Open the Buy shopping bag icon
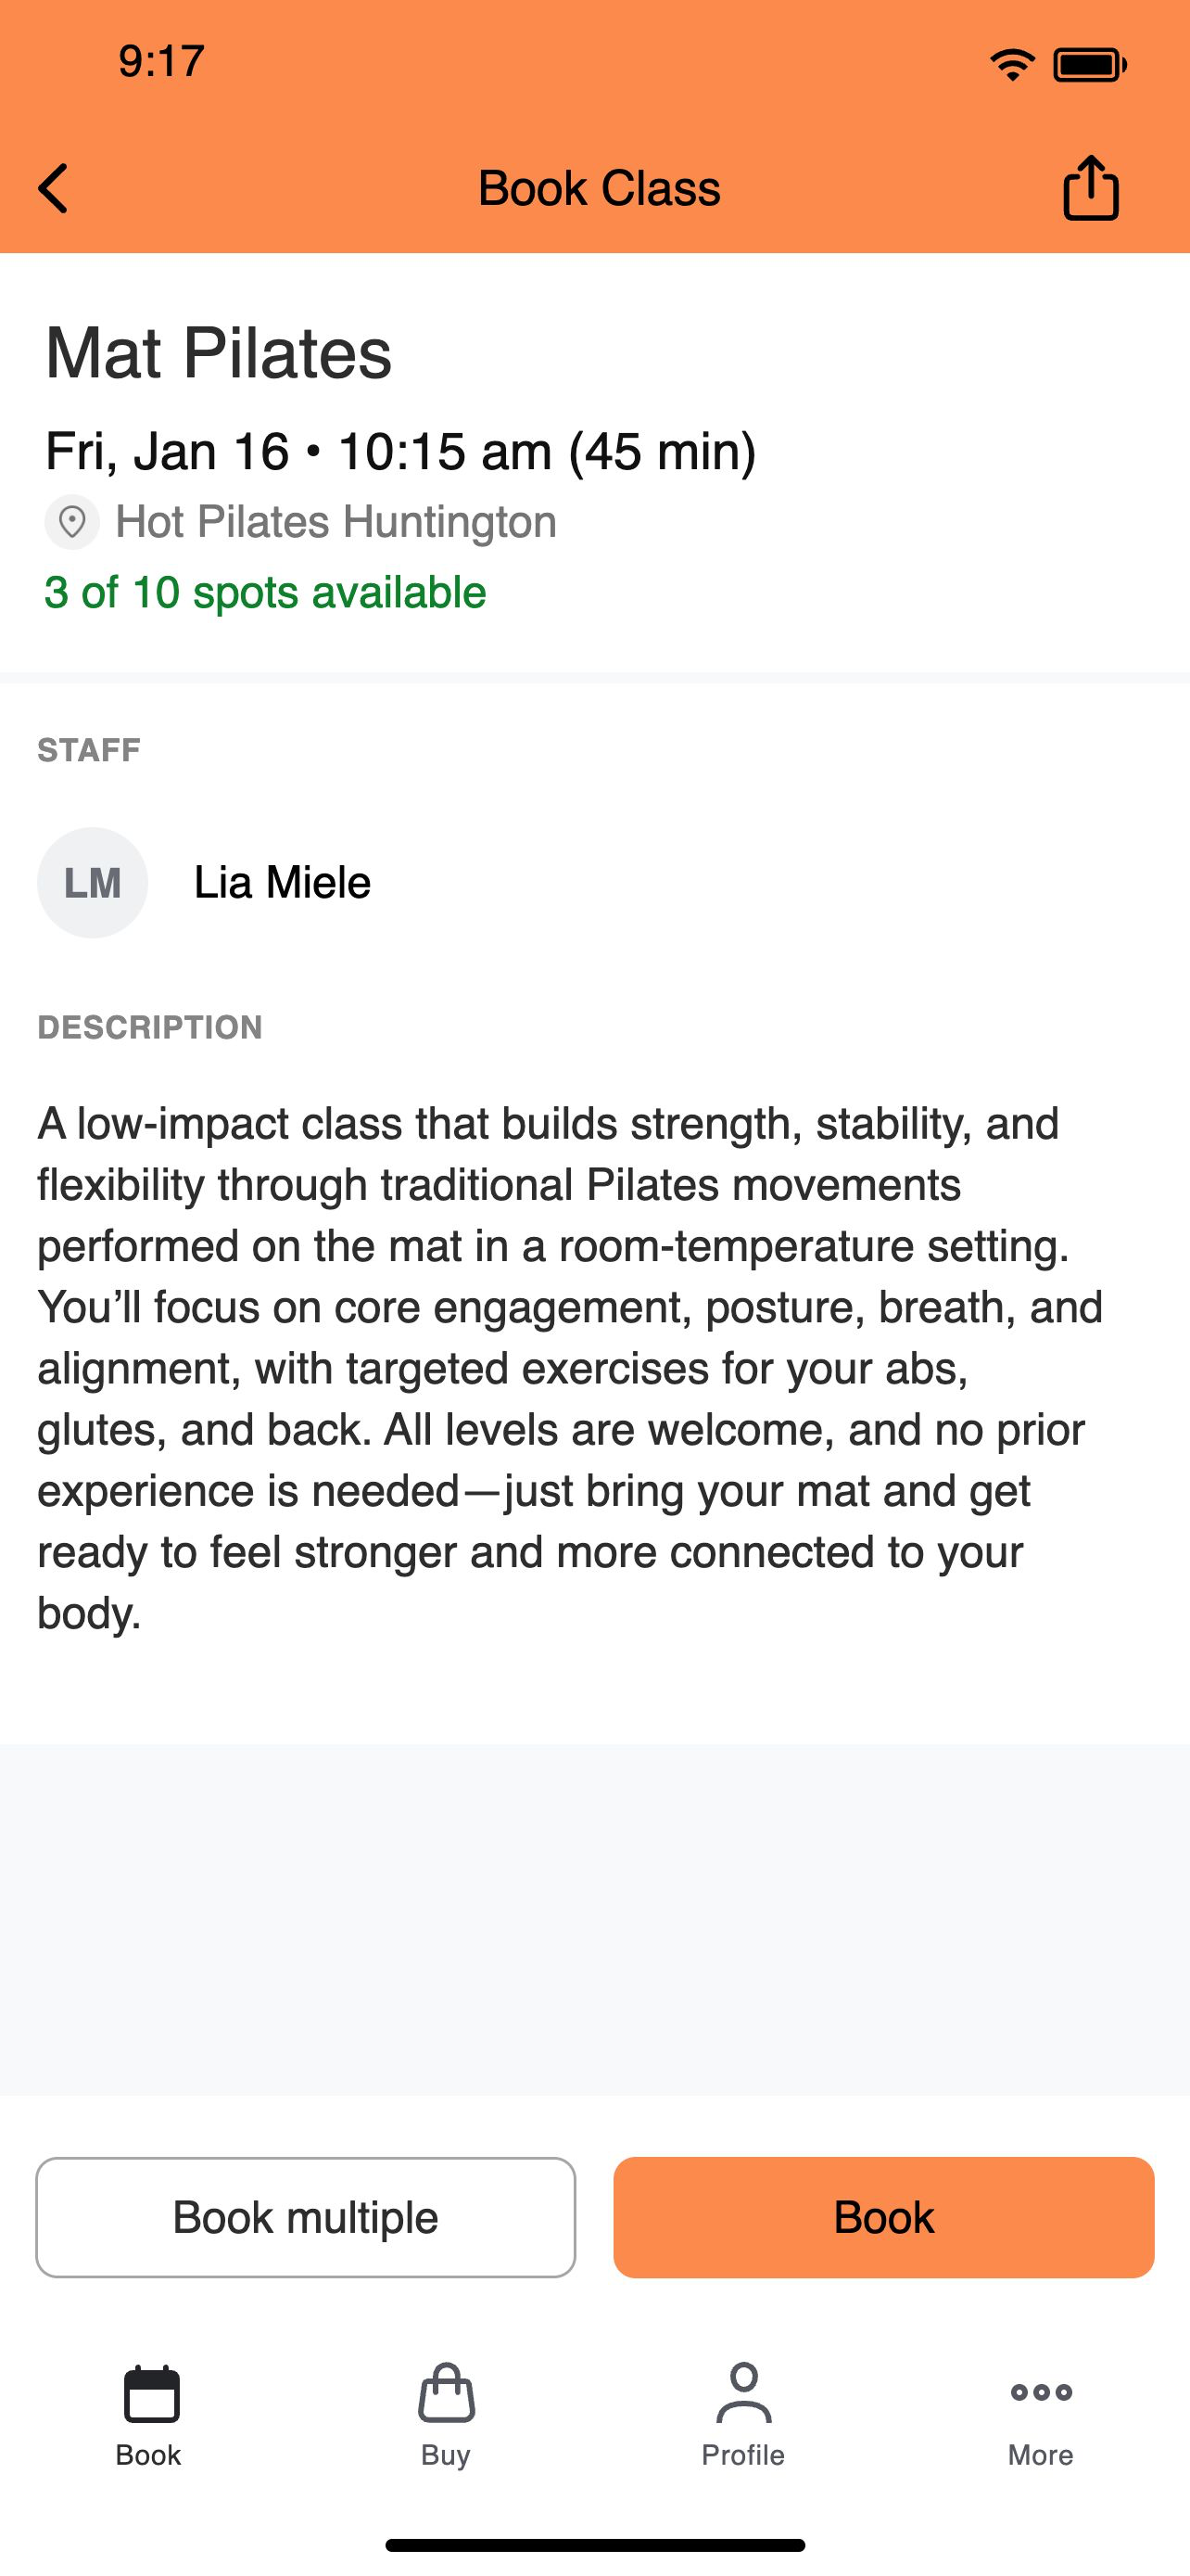The height and width of the screenshot is (2576, 1190). 446,2393
